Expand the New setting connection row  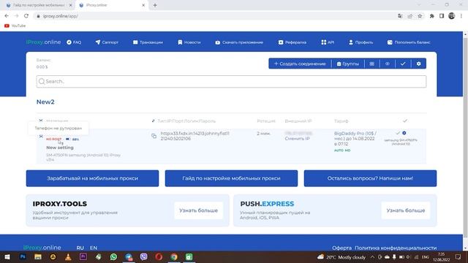[x=41, y=137]
